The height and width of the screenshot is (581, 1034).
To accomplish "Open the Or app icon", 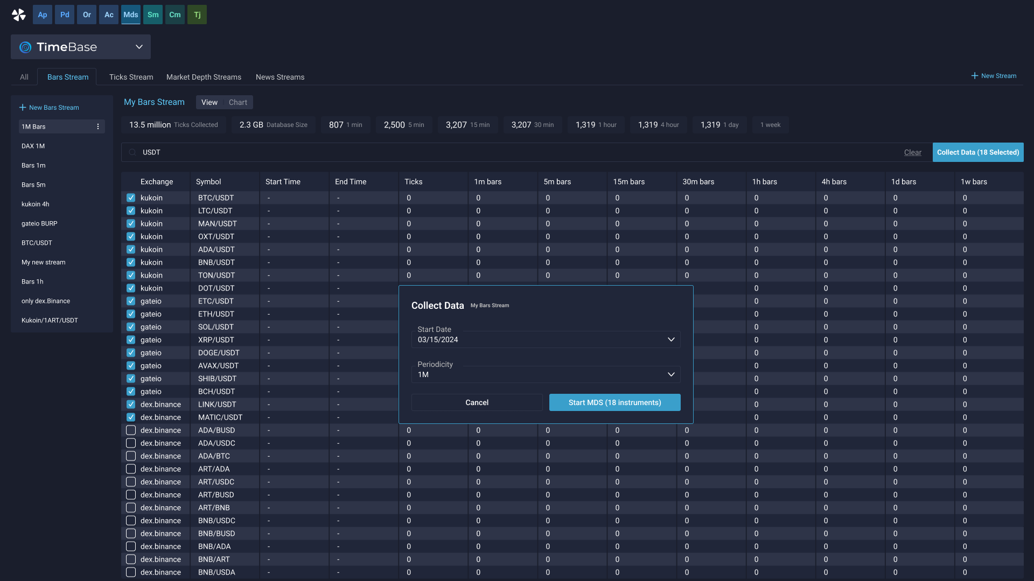I will tap(87, 15).
